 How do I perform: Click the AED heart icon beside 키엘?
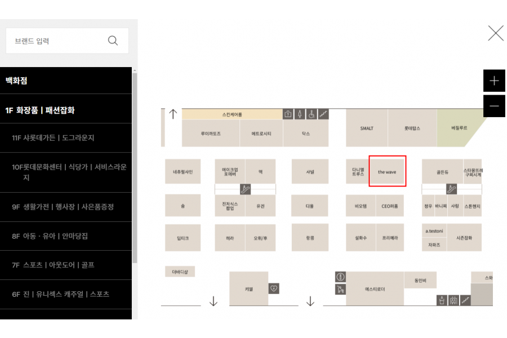274,288
